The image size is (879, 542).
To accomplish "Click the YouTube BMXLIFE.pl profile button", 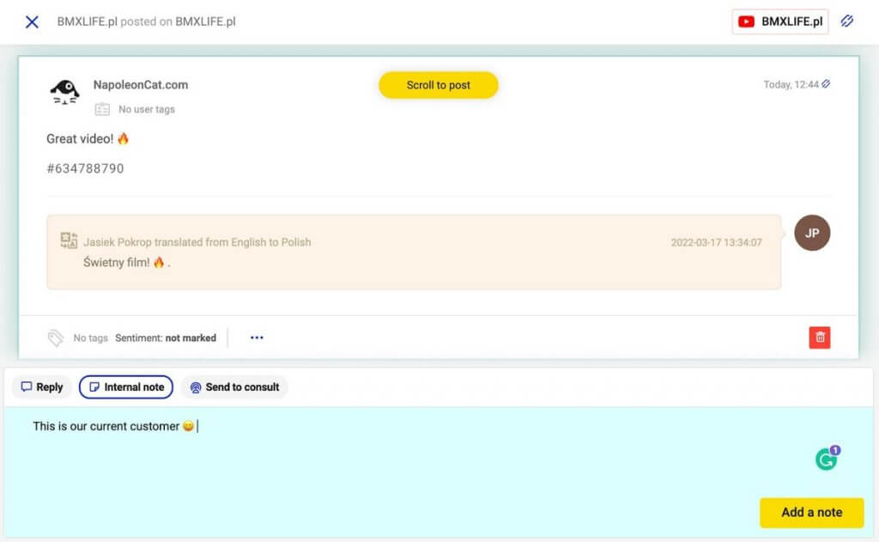I will pos(779,21).
